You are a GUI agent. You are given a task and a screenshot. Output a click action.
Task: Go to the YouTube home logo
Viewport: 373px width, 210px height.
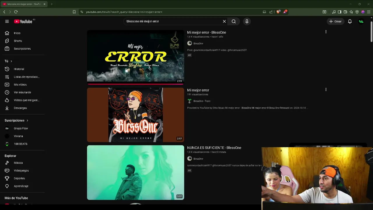[23, 21]
